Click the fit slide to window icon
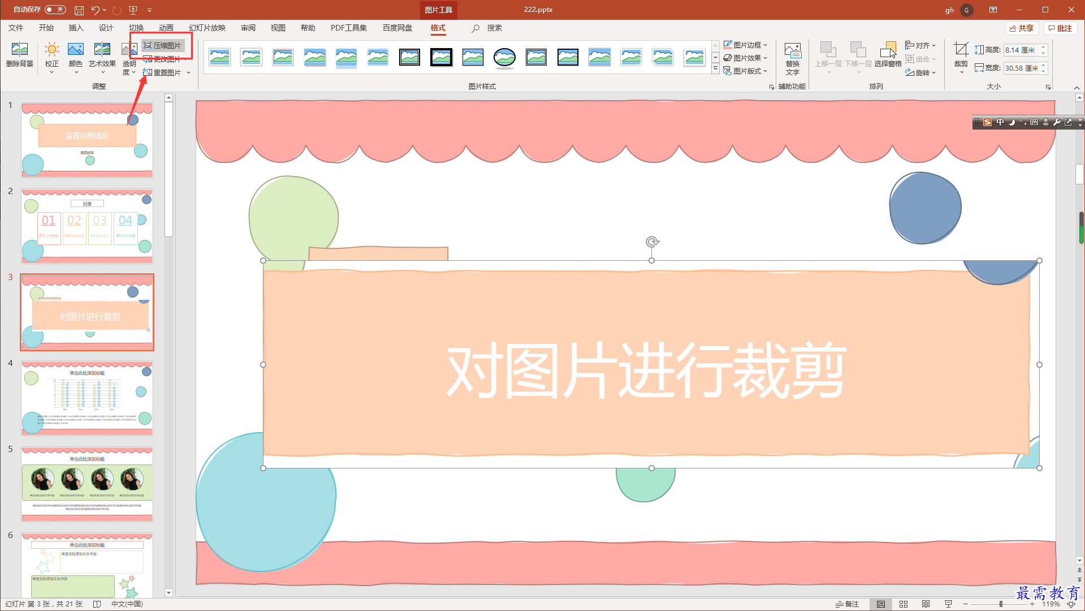This screenshot has width=1085, height=611. click(1071, 604)
